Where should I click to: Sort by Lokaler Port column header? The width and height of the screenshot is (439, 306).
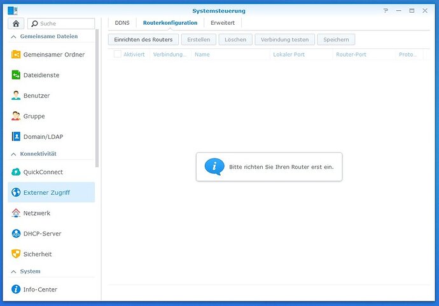pyautogui.click(x=301, y=54)
